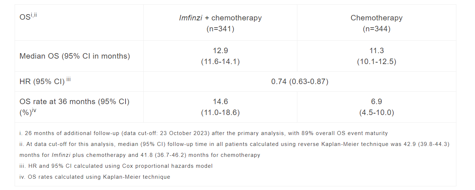Select the Median OS row label
Viewport: 475px width, 190px height.
[75, 56]
